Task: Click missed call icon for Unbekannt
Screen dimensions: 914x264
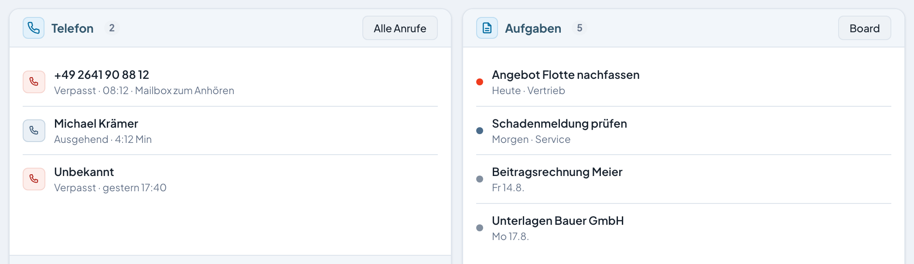Action: 34,179
